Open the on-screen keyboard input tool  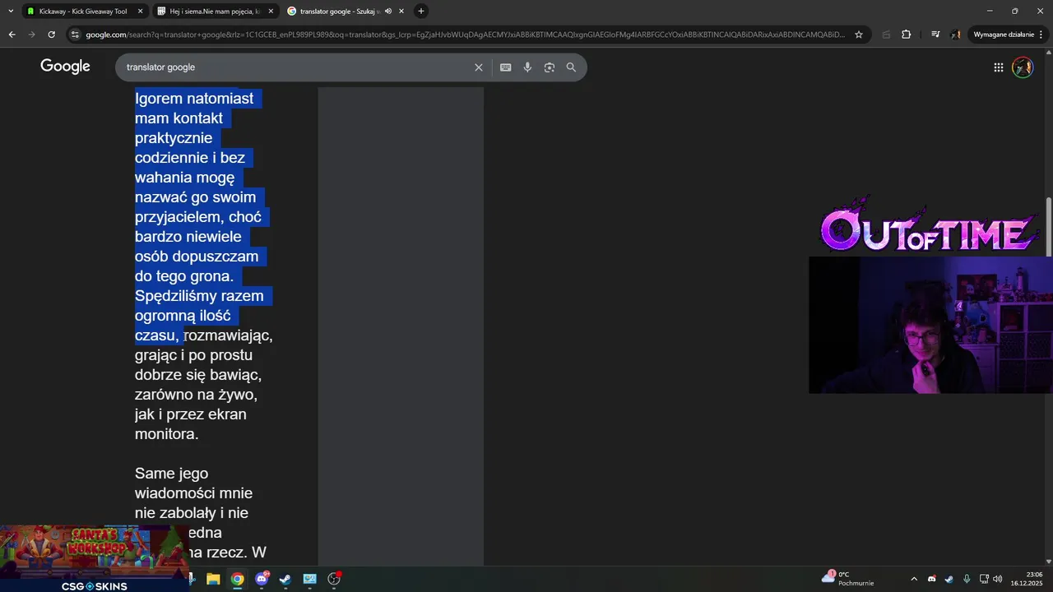(506, 67)
